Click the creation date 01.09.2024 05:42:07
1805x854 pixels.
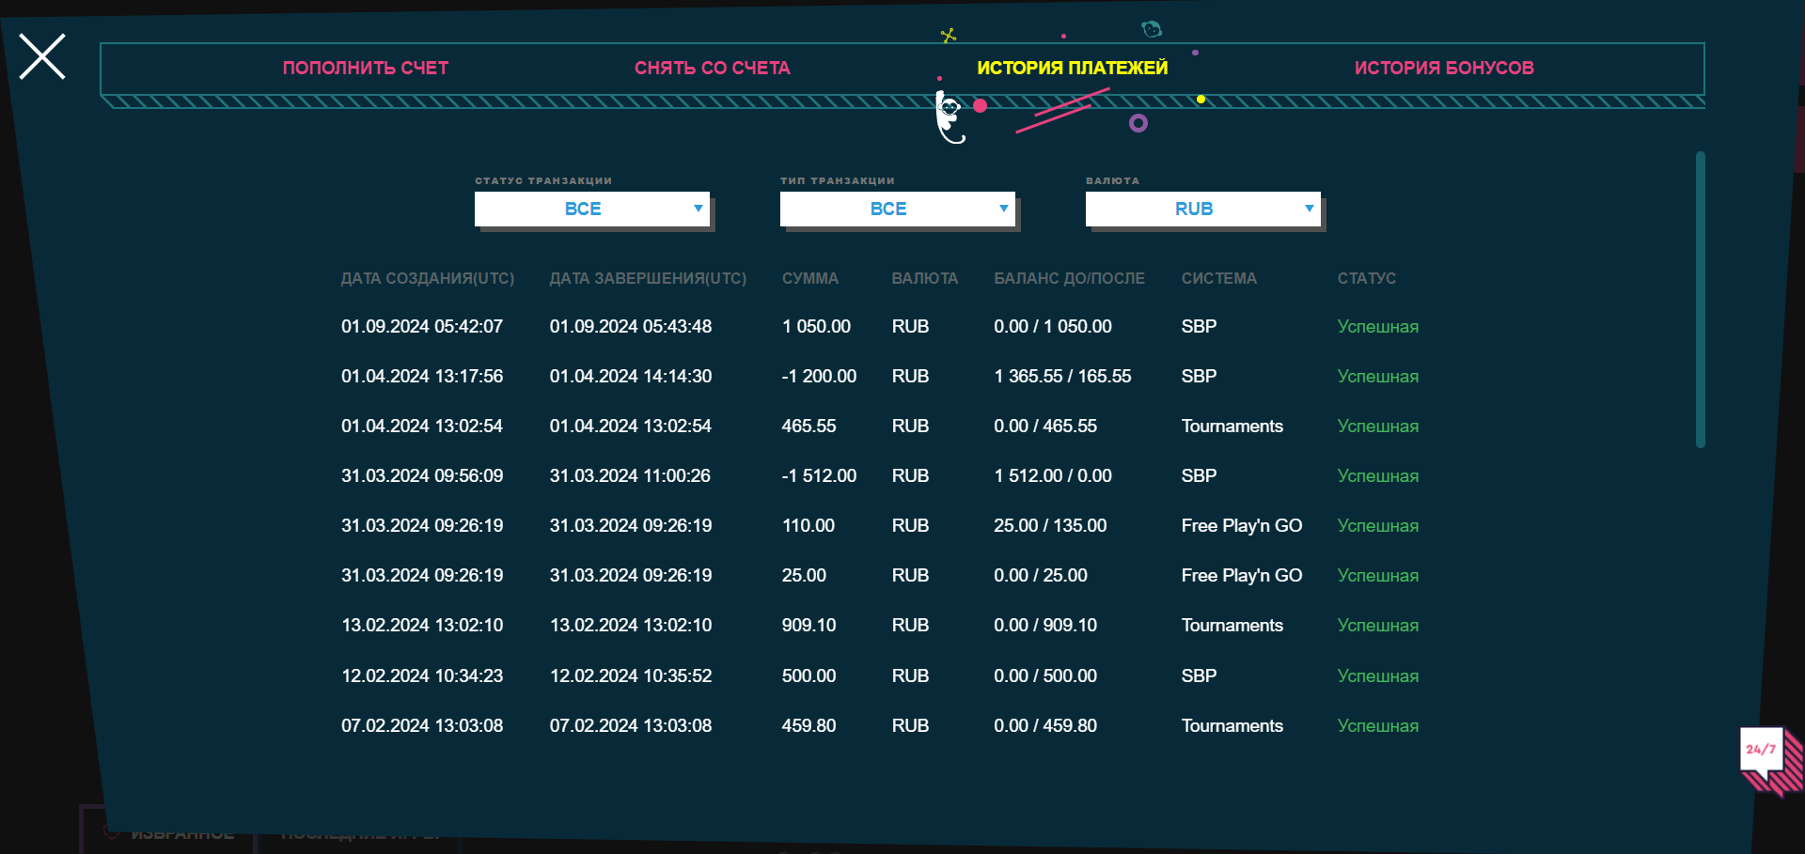click(422, 326)
